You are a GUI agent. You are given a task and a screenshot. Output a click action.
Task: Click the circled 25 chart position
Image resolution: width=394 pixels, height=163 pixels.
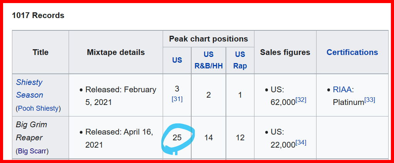177,137
